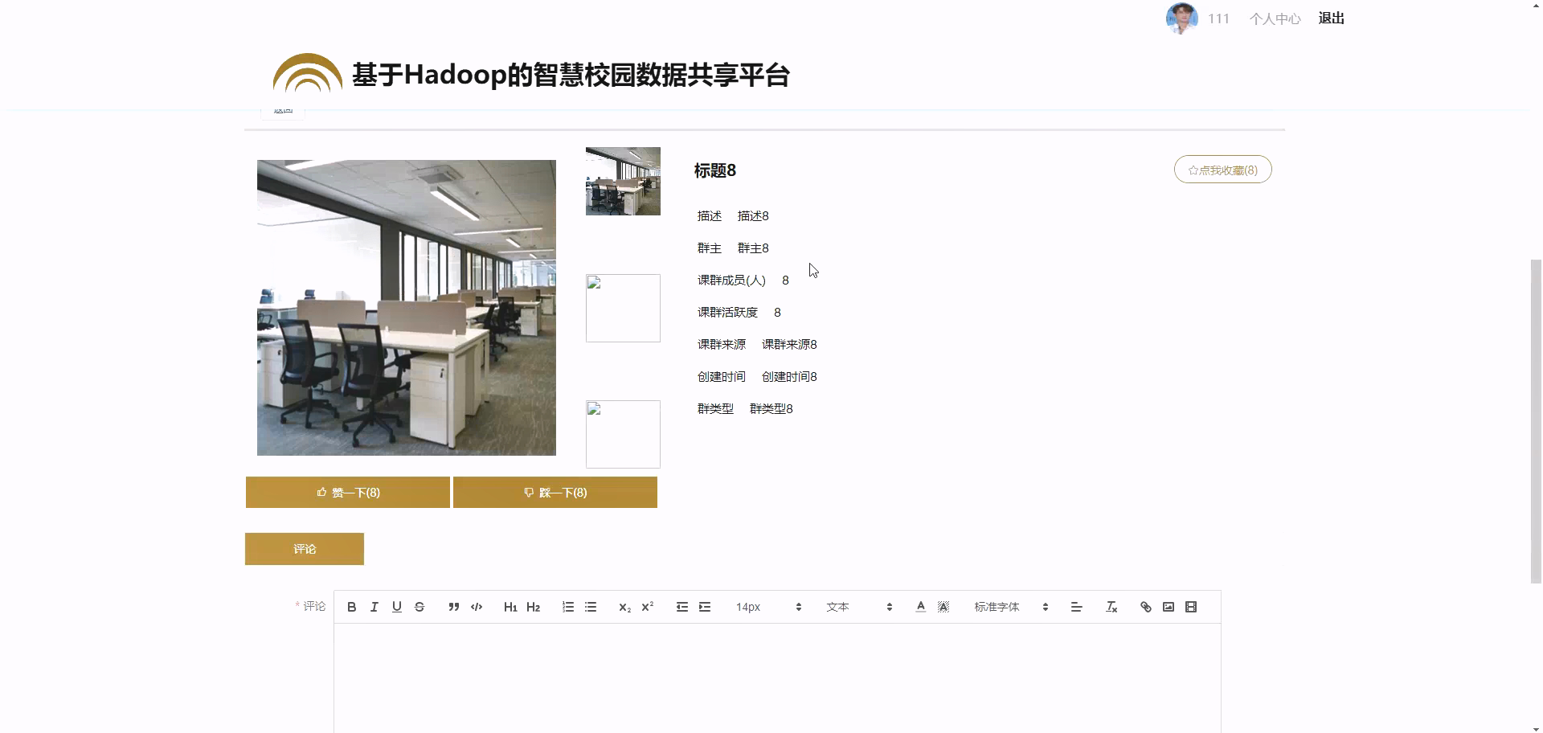Toggle underline formatting in editor toolbar

pos(396,607)
